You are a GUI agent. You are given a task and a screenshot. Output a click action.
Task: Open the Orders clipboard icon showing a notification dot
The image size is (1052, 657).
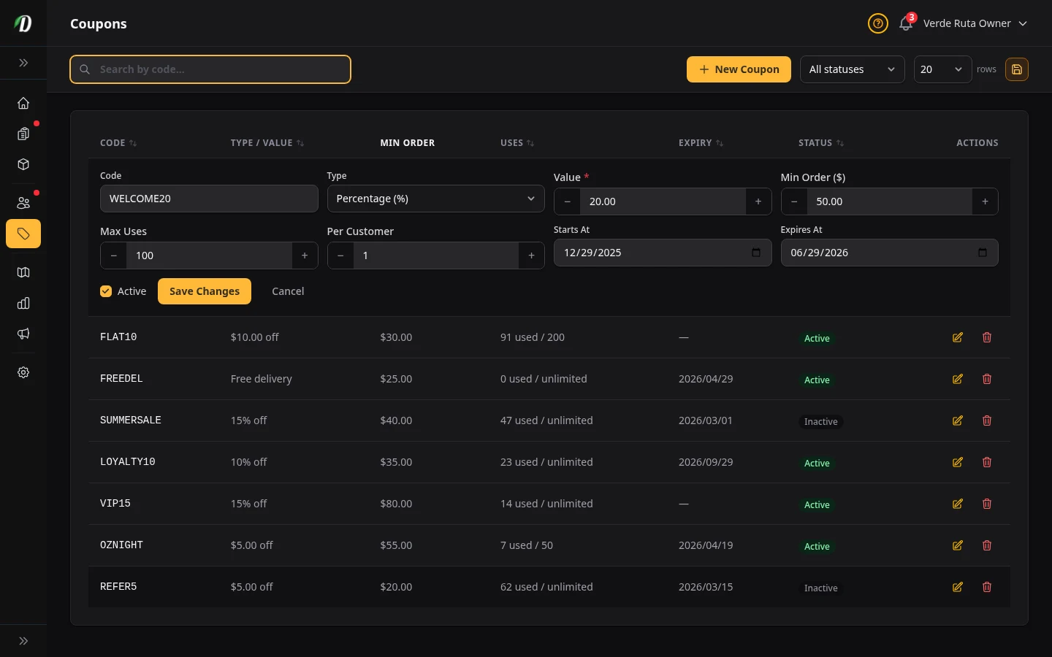[x=23, y=134]
